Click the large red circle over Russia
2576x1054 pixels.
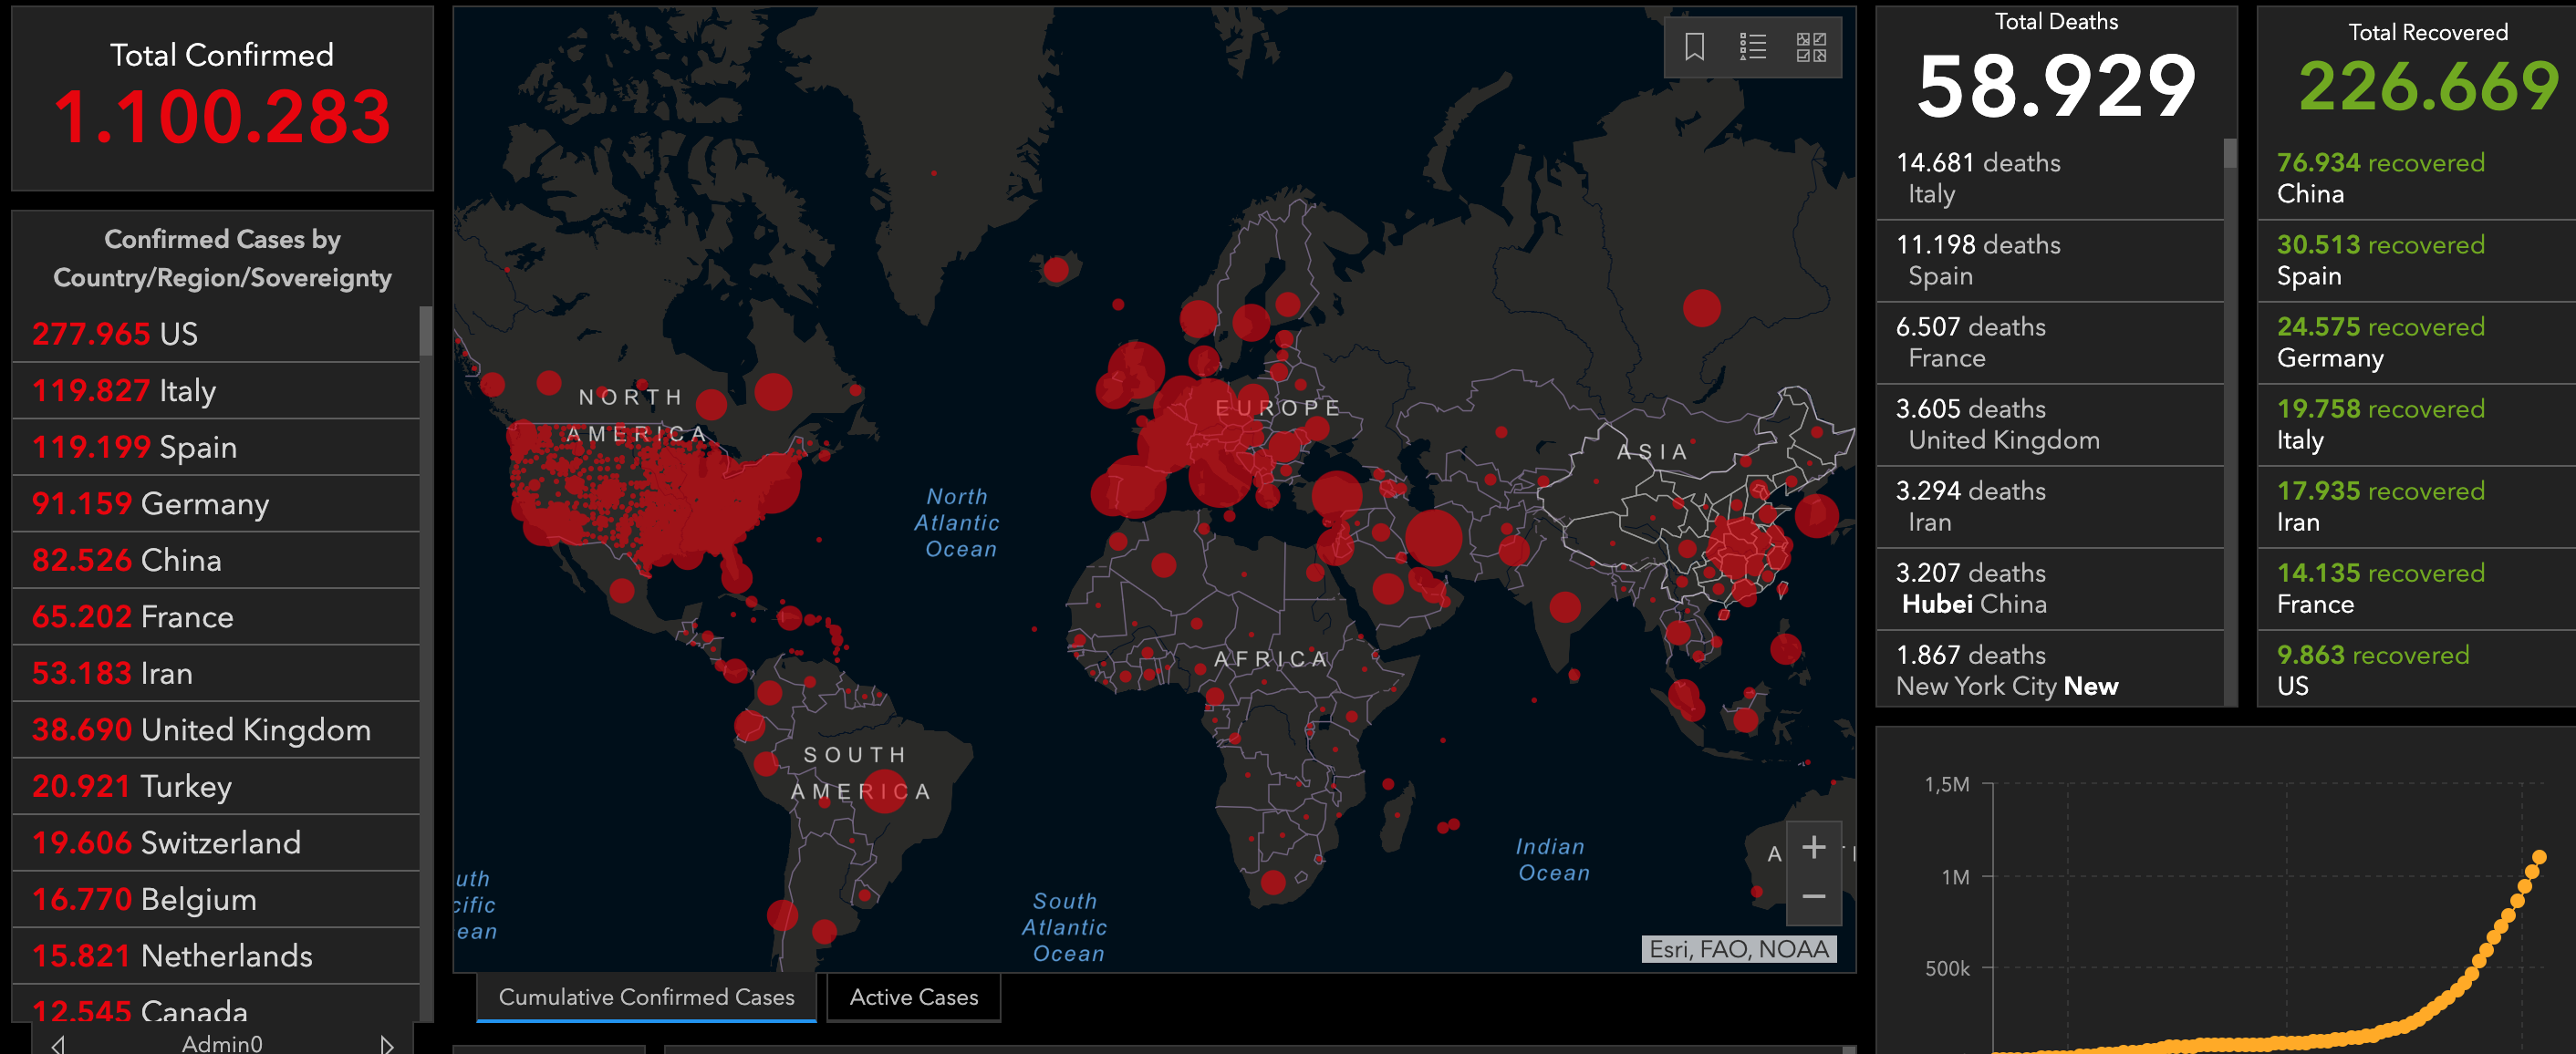click(x=1701, y=308)
